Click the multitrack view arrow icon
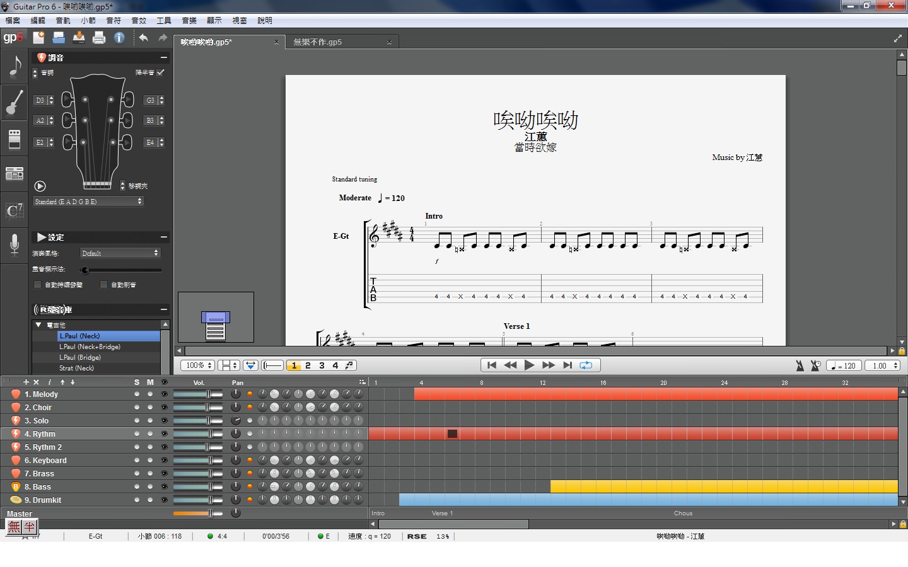 [250, 365]
